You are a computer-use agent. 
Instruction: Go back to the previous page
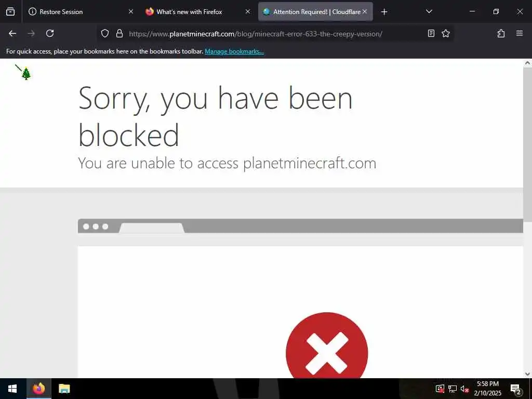tap(12, 33)
